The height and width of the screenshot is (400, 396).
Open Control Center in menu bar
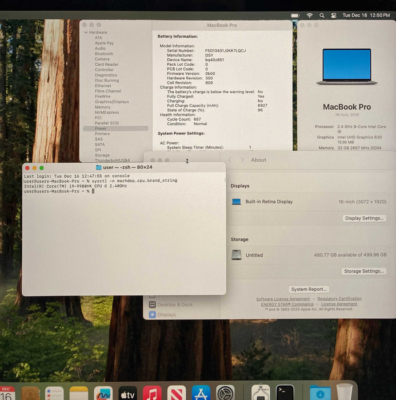click(x=334, y=15)
